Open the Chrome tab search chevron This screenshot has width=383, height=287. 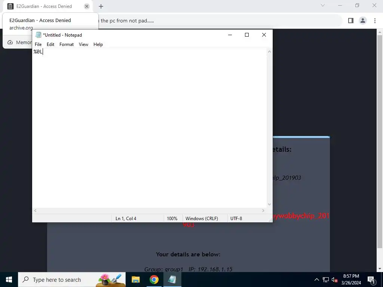323,5
